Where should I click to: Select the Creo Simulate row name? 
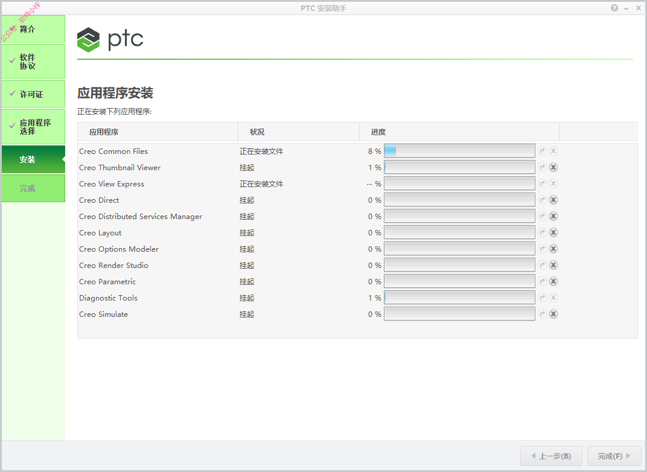coord(104,314)
